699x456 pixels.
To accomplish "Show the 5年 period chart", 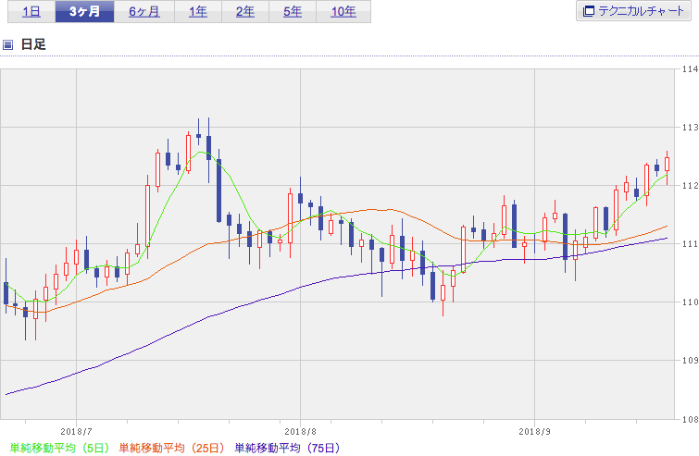I will pos(293,12).
